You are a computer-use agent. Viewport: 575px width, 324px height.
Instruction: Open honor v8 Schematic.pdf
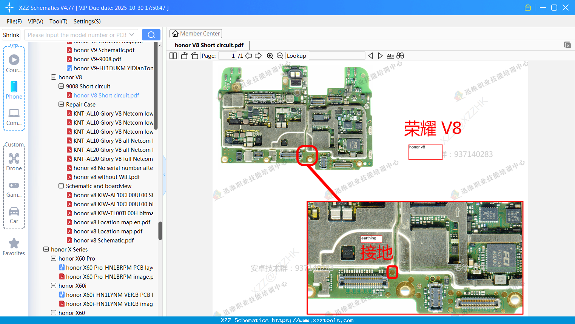(x=100, y=241)
